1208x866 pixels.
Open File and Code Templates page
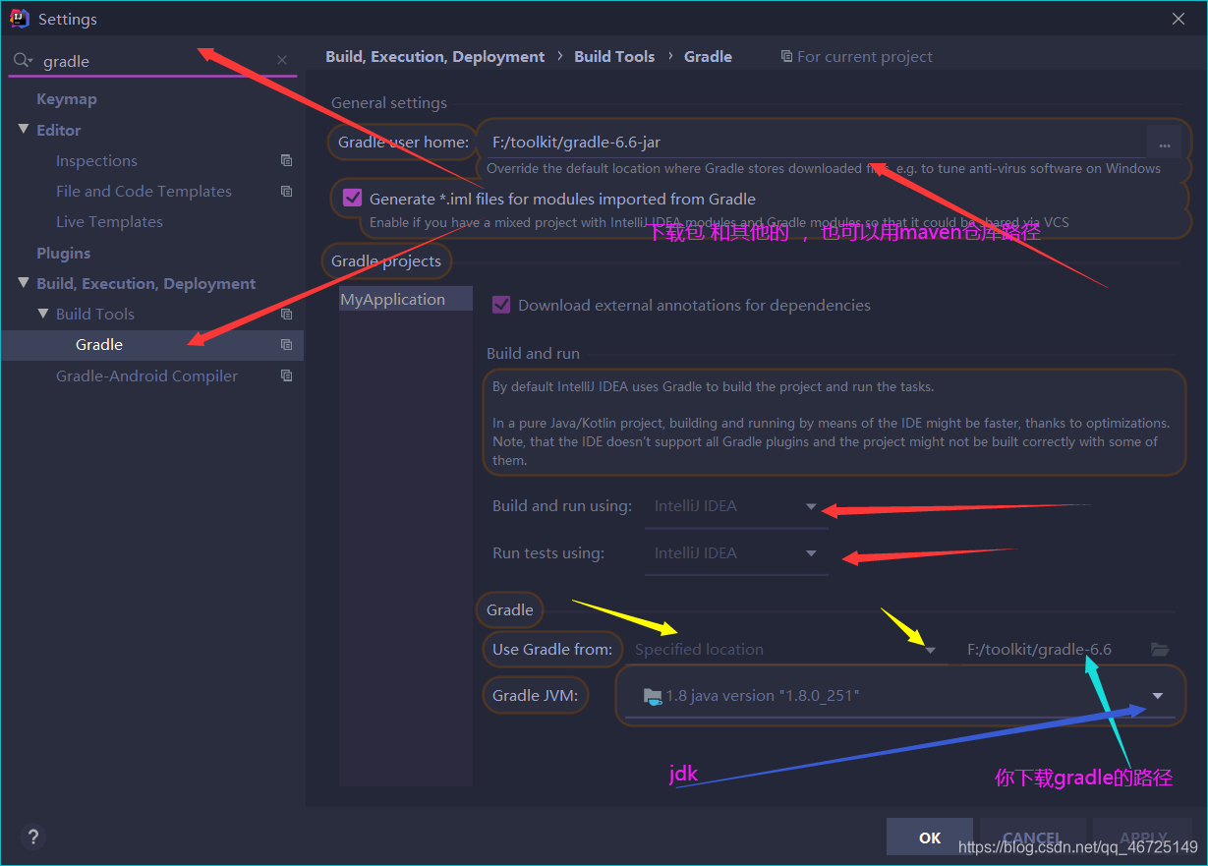point(144,191)
